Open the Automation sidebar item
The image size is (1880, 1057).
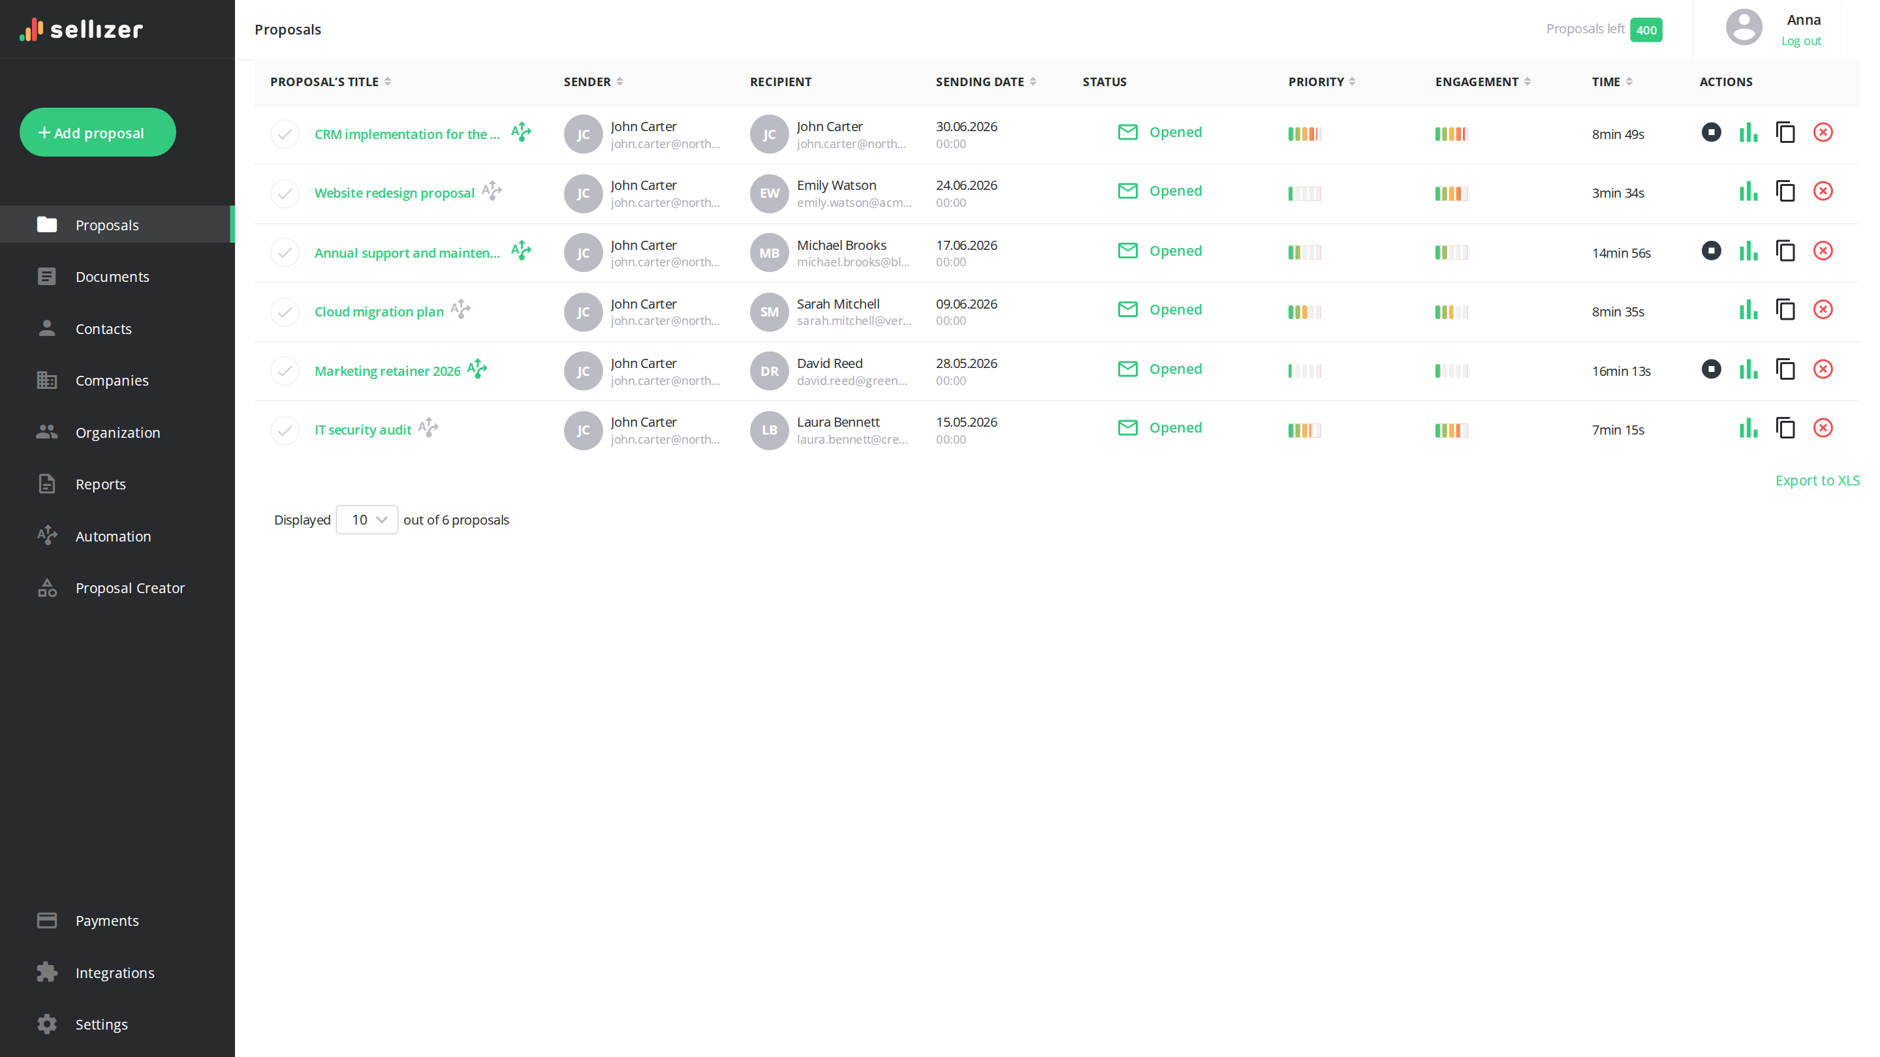click(117, 536)
